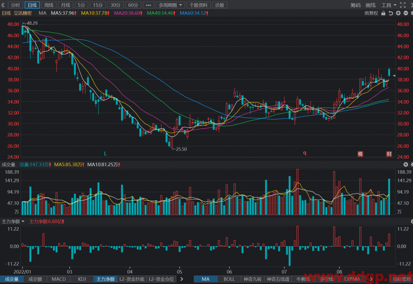This screenshot has width=413, height=284.
Task: Click the 48.29 high price annotation
Action: [x=32, y=23]
